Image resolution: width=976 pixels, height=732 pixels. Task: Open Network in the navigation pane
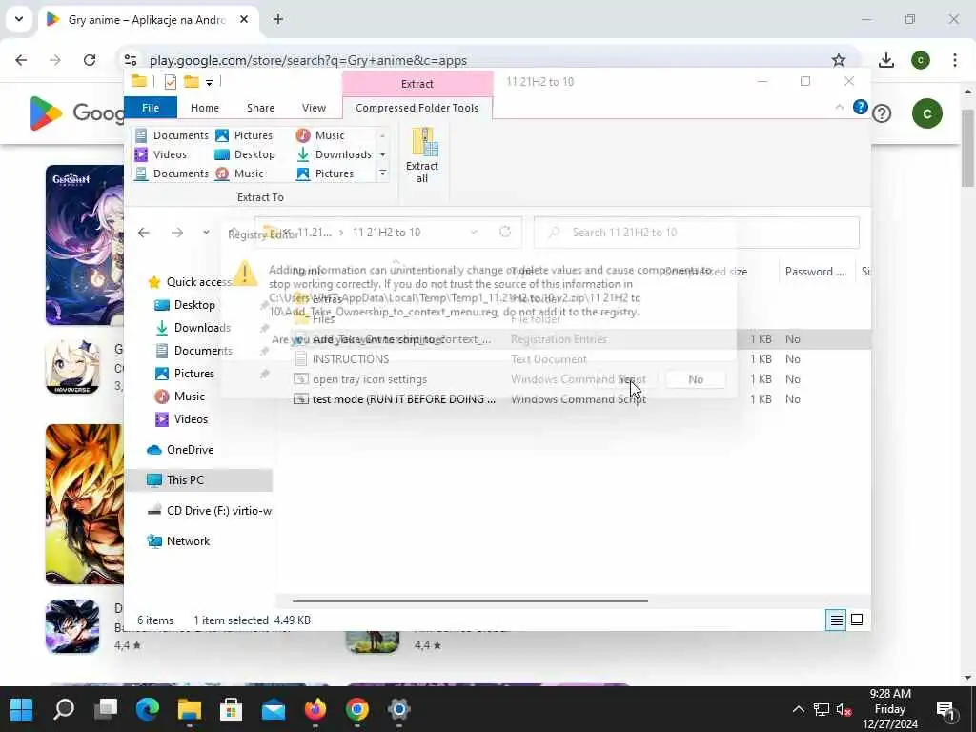(178, 541)
